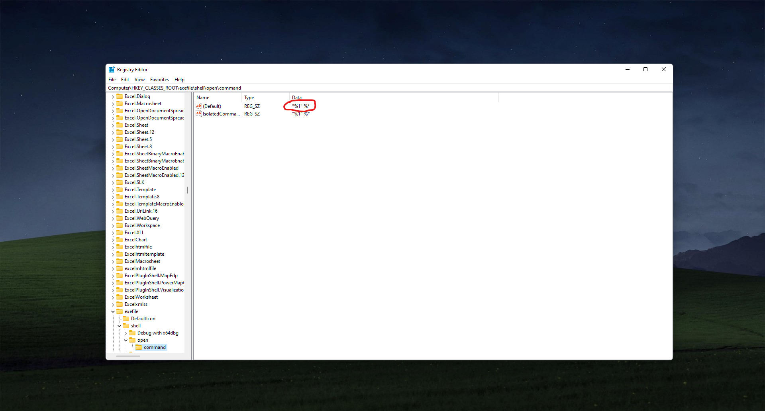The height and width of the screenshot is (411, 765).
Task: Expand the Debug with x64dbg key
Action: click(x=126, y=333)
